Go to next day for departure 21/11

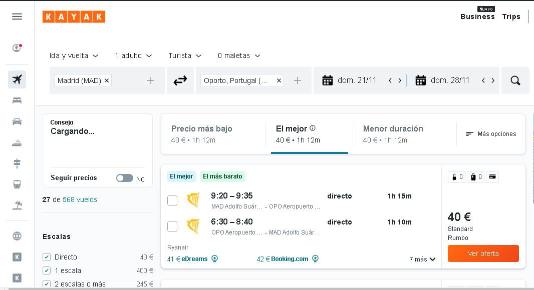pyautogui.click(x=400, y=80)
